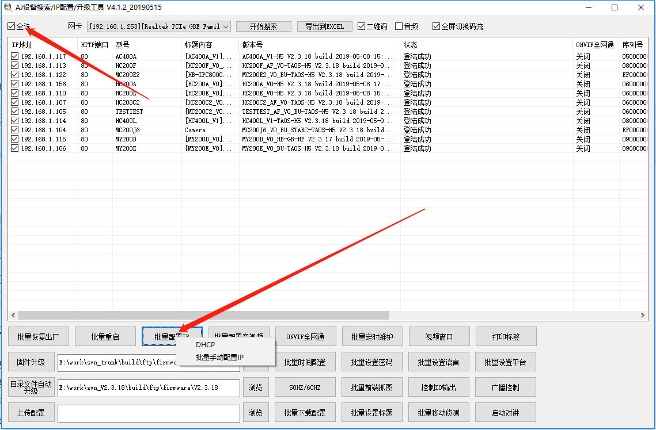Open the 网卡 network adapter dropdown

(x=225, y=26)
